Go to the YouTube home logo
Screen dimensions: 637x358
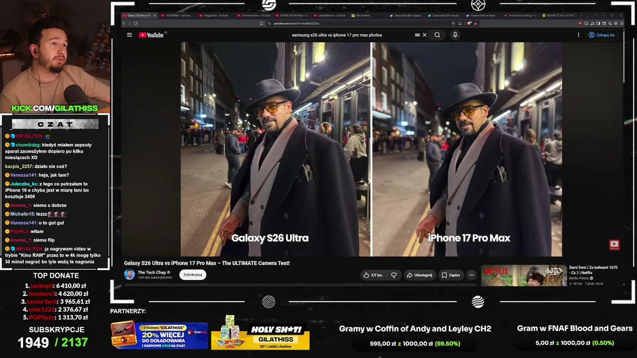pyautogui.click(x=151, y=35)
